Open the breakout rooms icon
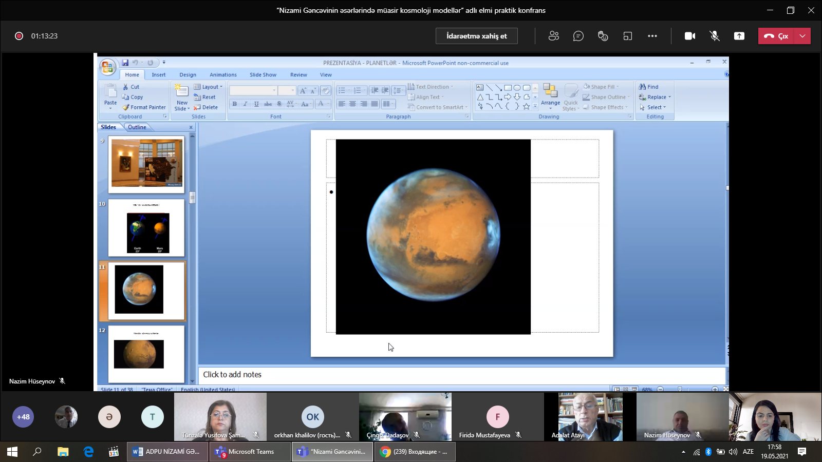The height and width of the screenshot is (462, 822). [627, 36]
